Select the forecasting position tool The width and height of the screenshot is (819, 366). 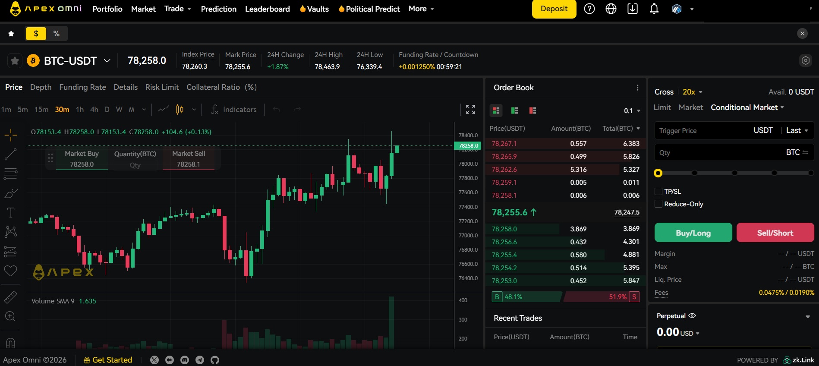click(x=11, y=251)
